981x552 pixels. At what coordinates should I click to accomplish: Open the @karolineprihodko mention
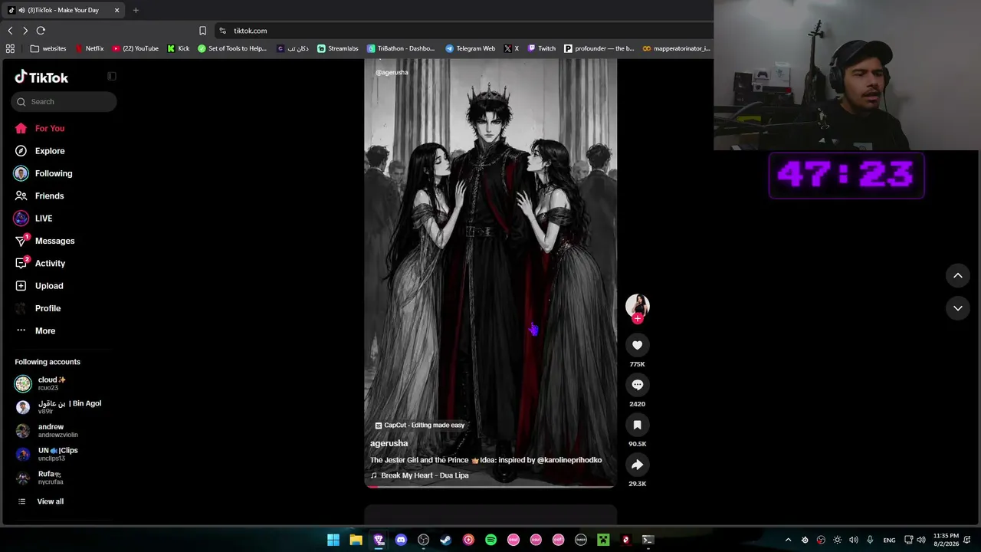569,460
